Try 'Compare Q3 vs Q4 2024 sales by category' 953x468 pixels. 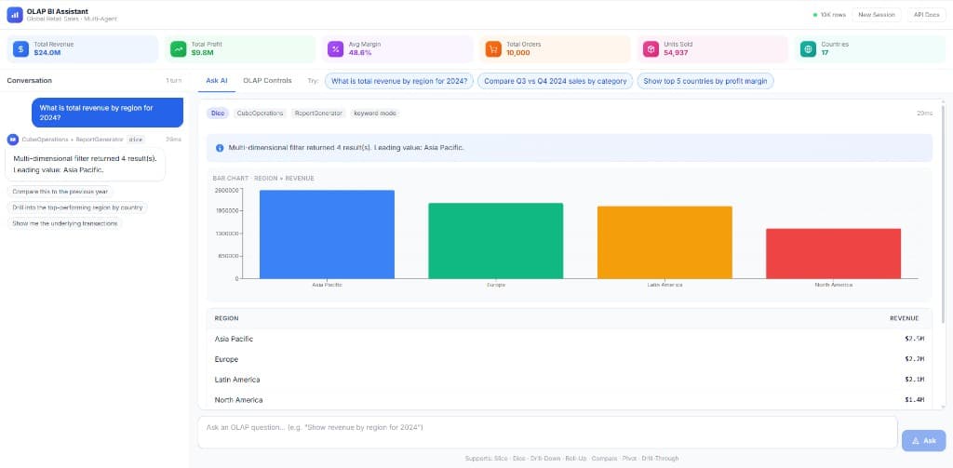pos(556,81)
